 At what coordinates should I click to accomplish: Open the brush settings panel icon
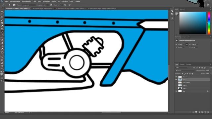pos(14,5)
